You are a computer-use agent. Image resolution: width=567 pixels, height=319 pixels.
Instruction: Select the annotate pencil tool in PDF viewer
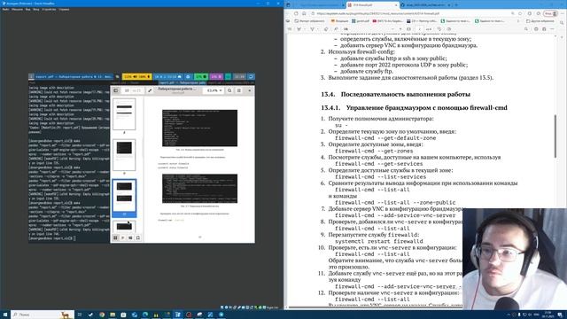tap(150, 90)
